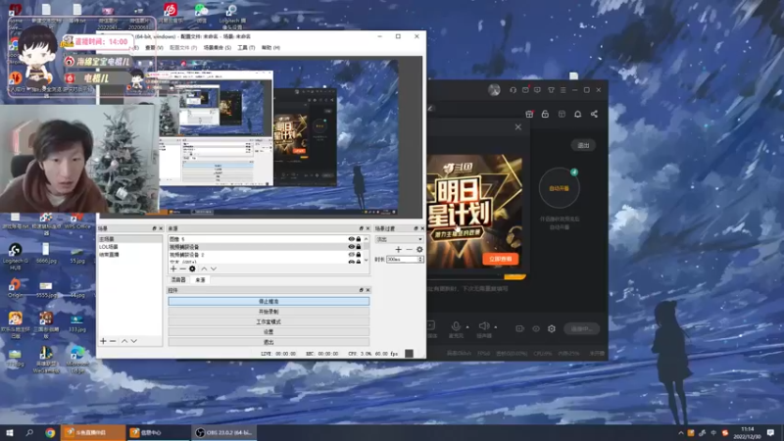Open the Help (H) menu in OBS
Image resolution: width=784 pixels, height=441 pixels.
(x=270, y=47)
